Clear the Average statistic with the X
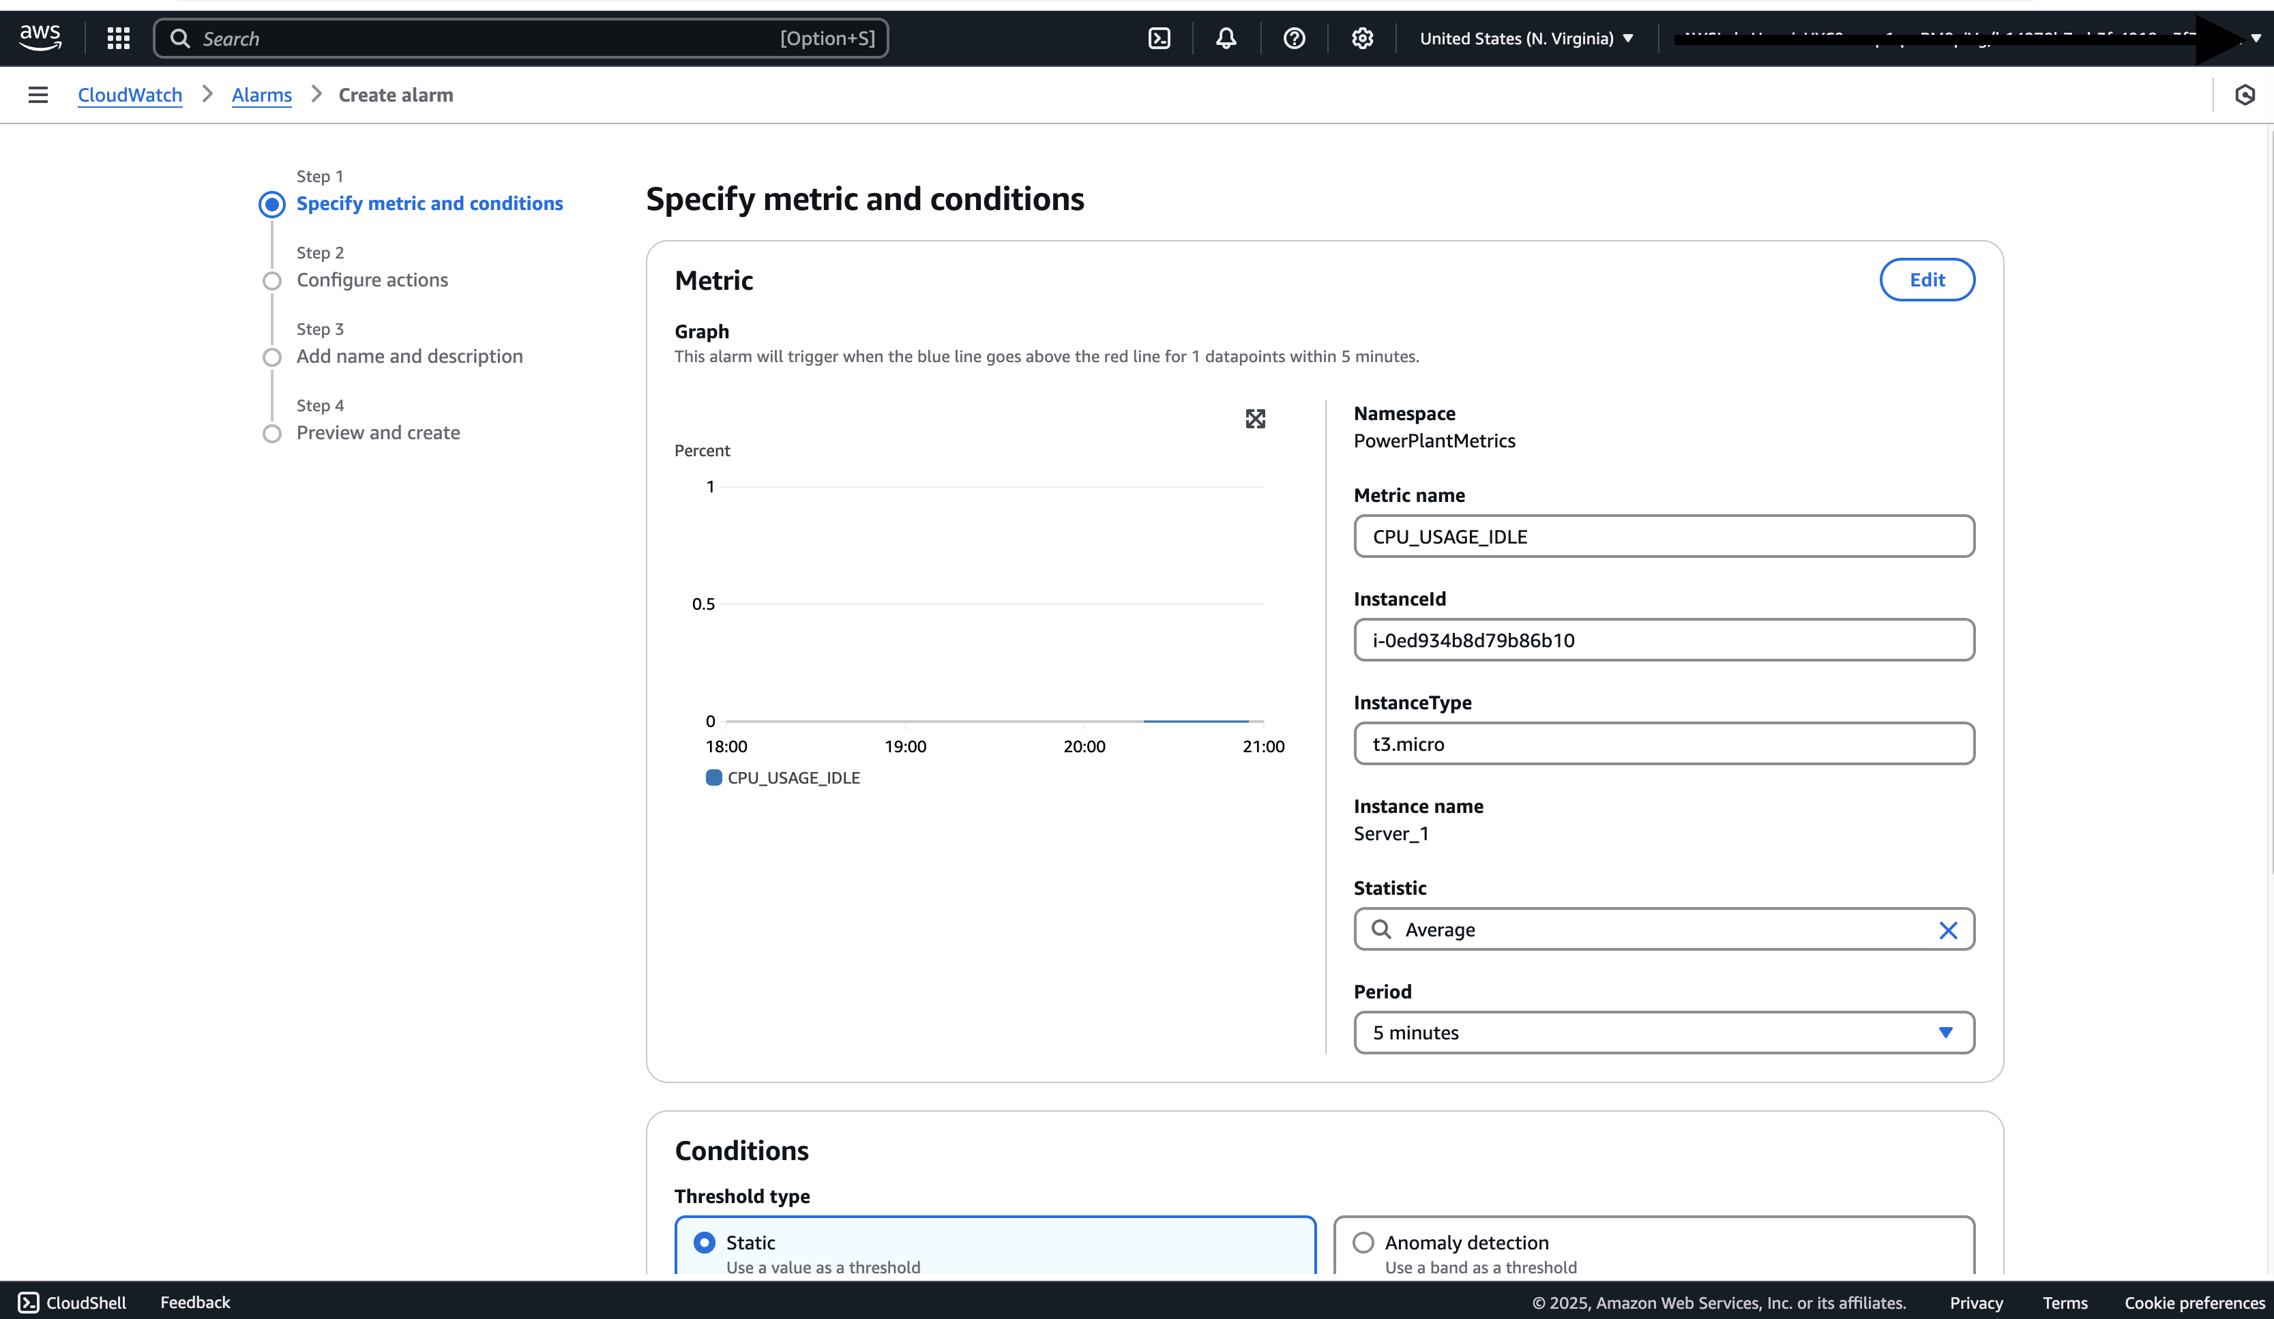 (x=1948, y=930)
